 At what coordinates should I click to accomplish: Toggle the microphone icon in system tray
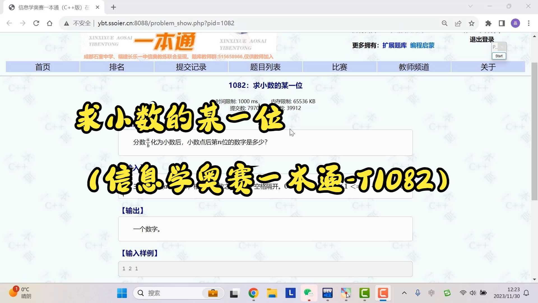click(418, 293)
